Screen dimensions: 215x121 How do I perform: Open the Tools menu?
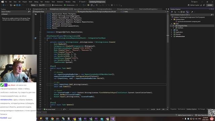(x=53, y=2)
